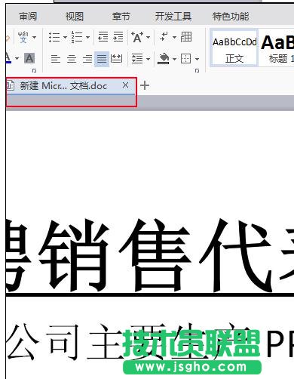This screenshot has width=294, height=379.
Task: Click the font color A button
Action: tap(8, 58)
